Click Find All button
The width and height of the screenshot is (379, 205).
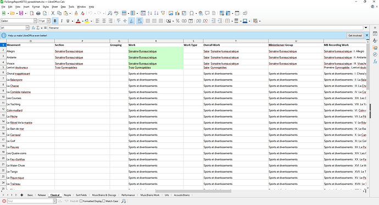(x=74, y=201)
